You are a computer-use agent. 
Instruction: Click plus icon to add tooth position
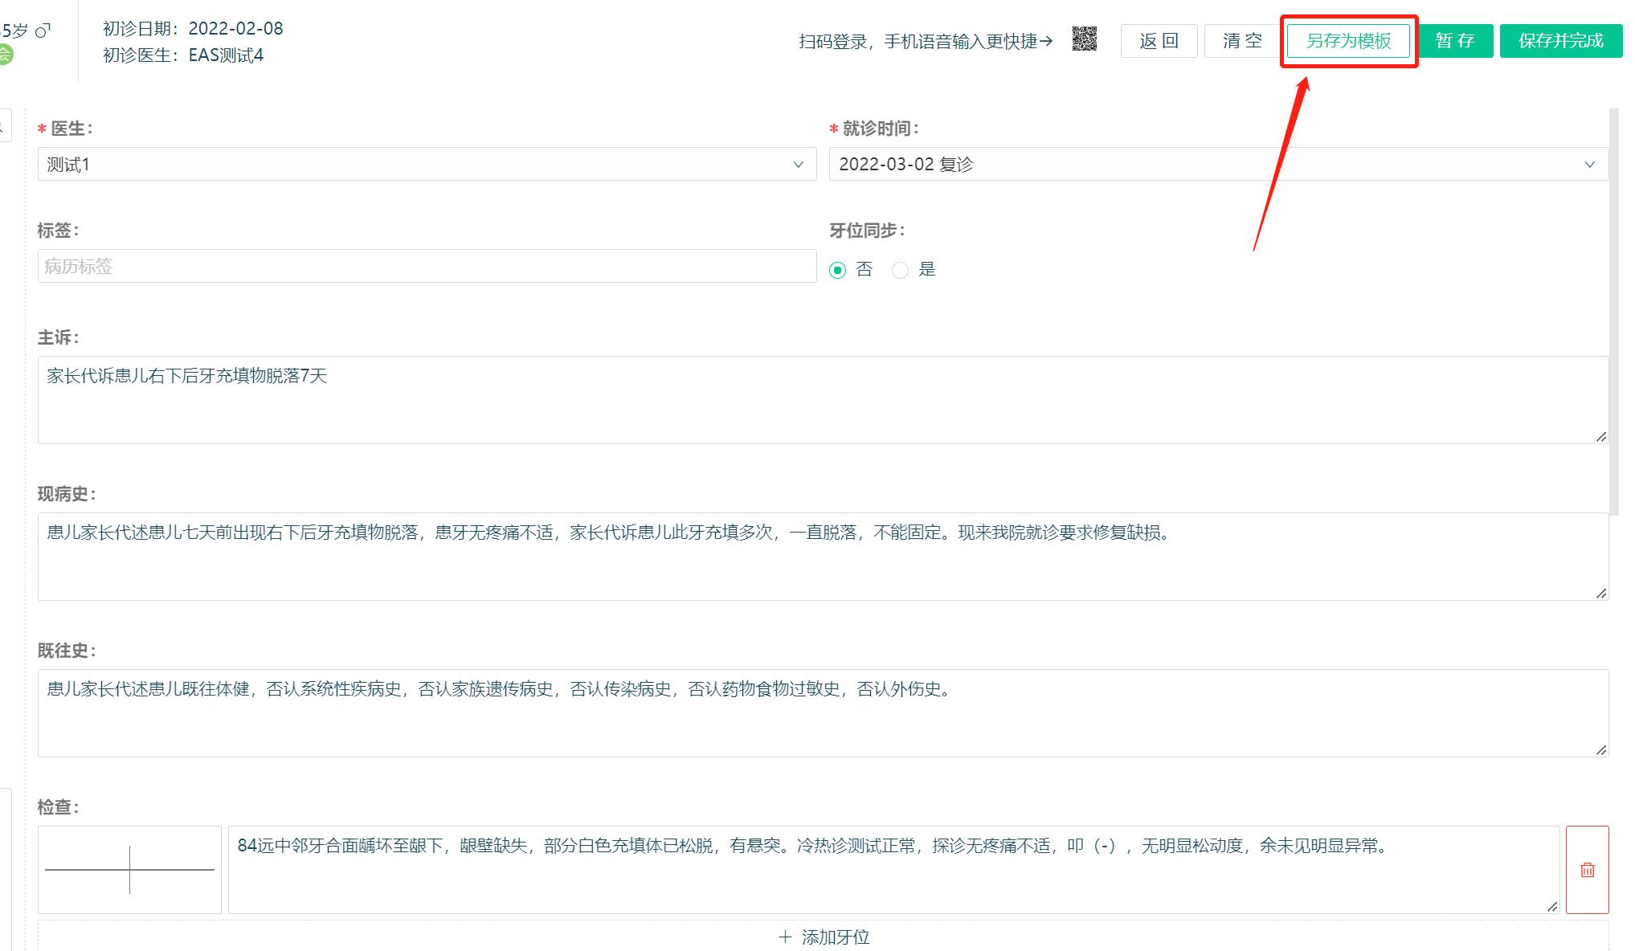point(785,937)
